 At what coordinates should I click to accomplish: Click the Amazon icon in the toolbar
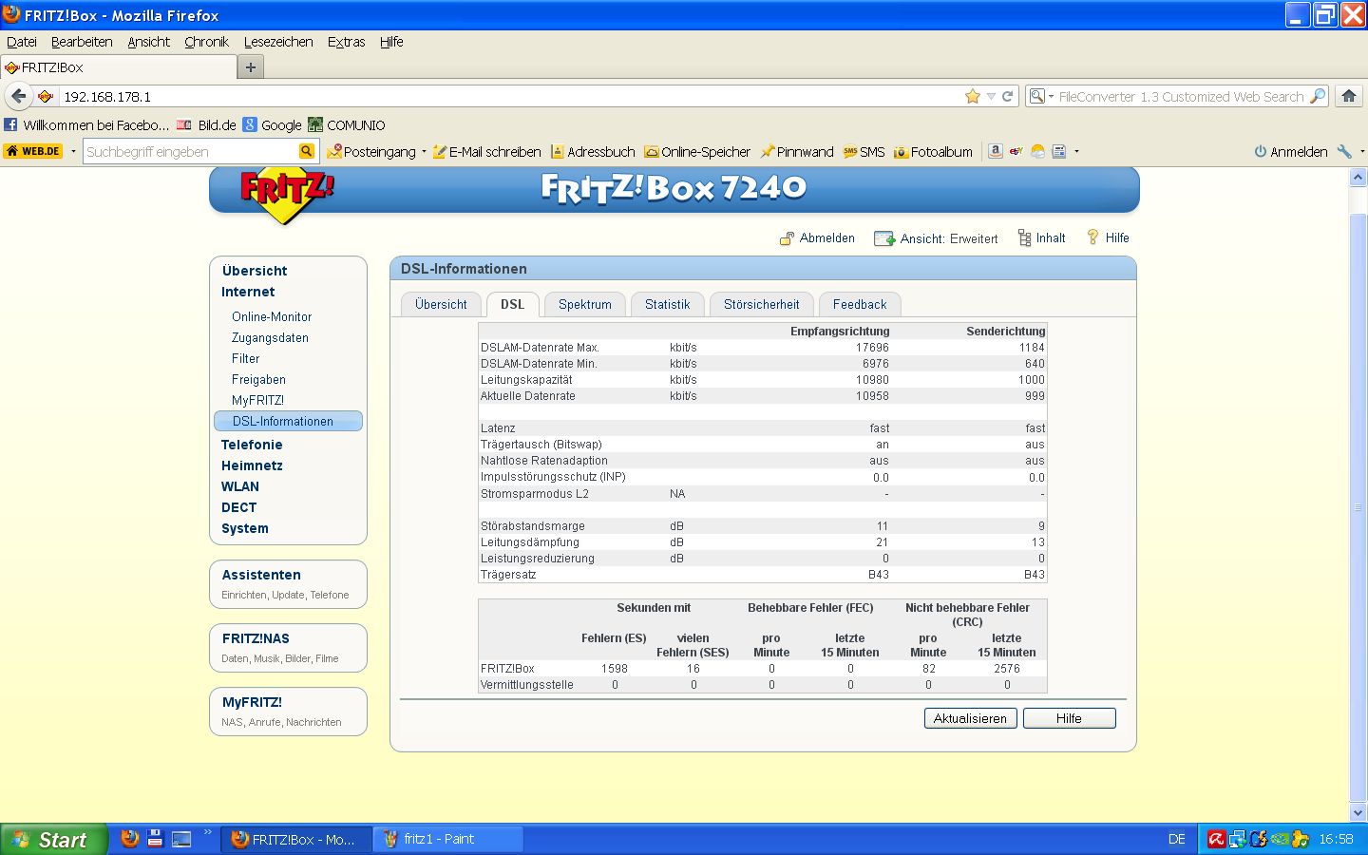995,151
